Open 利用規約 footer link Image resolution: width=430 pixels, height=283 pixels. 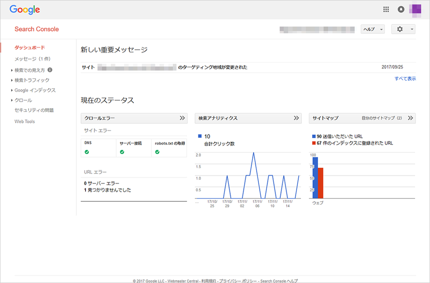tap(208, 281)
